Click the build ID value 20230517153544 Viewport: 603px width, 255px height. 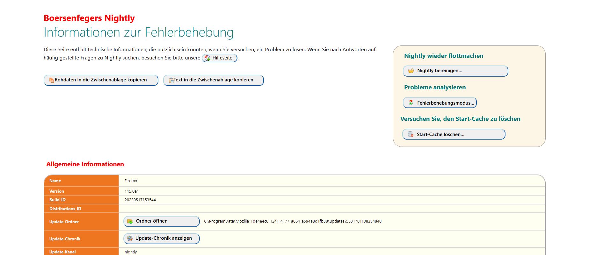click(x=140, y=200)
